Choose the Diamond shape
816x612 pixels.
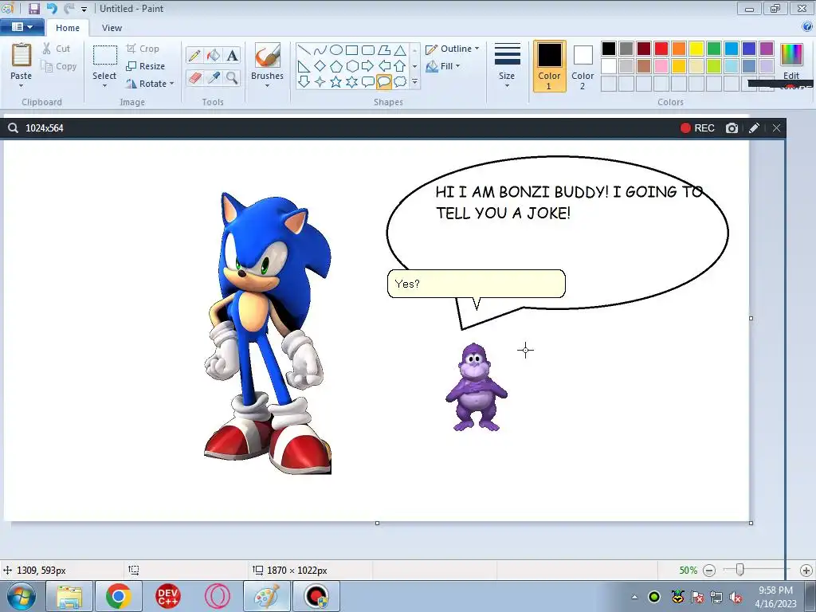coord(320,66)
